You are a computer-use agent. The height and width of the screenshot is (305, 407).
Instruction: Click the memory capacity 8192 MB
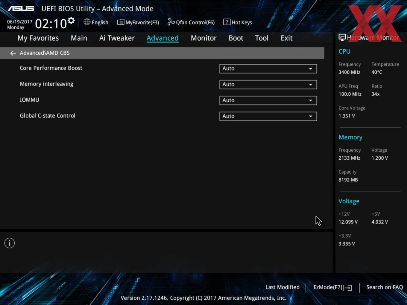coord(348,180)
